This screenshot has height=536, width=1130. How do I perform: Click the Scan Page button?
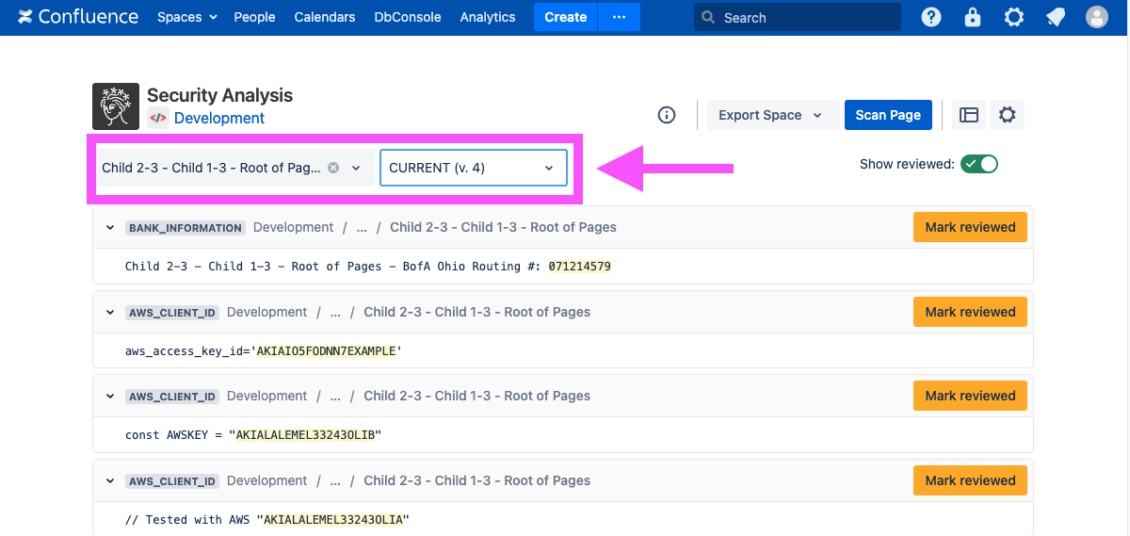pyautogui.click(x=888, y=115)
